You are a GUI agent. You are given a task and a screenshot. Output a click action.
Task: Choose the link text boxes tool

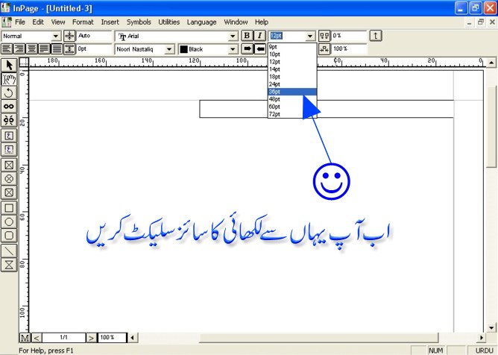[x=9, y=107]
